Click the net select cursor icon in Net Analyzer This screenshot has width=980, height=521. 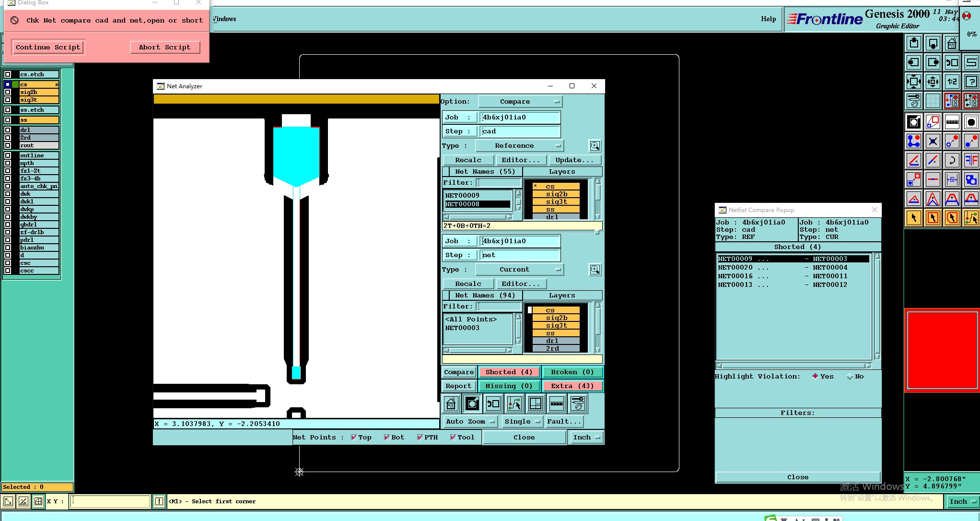click(x=514, y=404)
